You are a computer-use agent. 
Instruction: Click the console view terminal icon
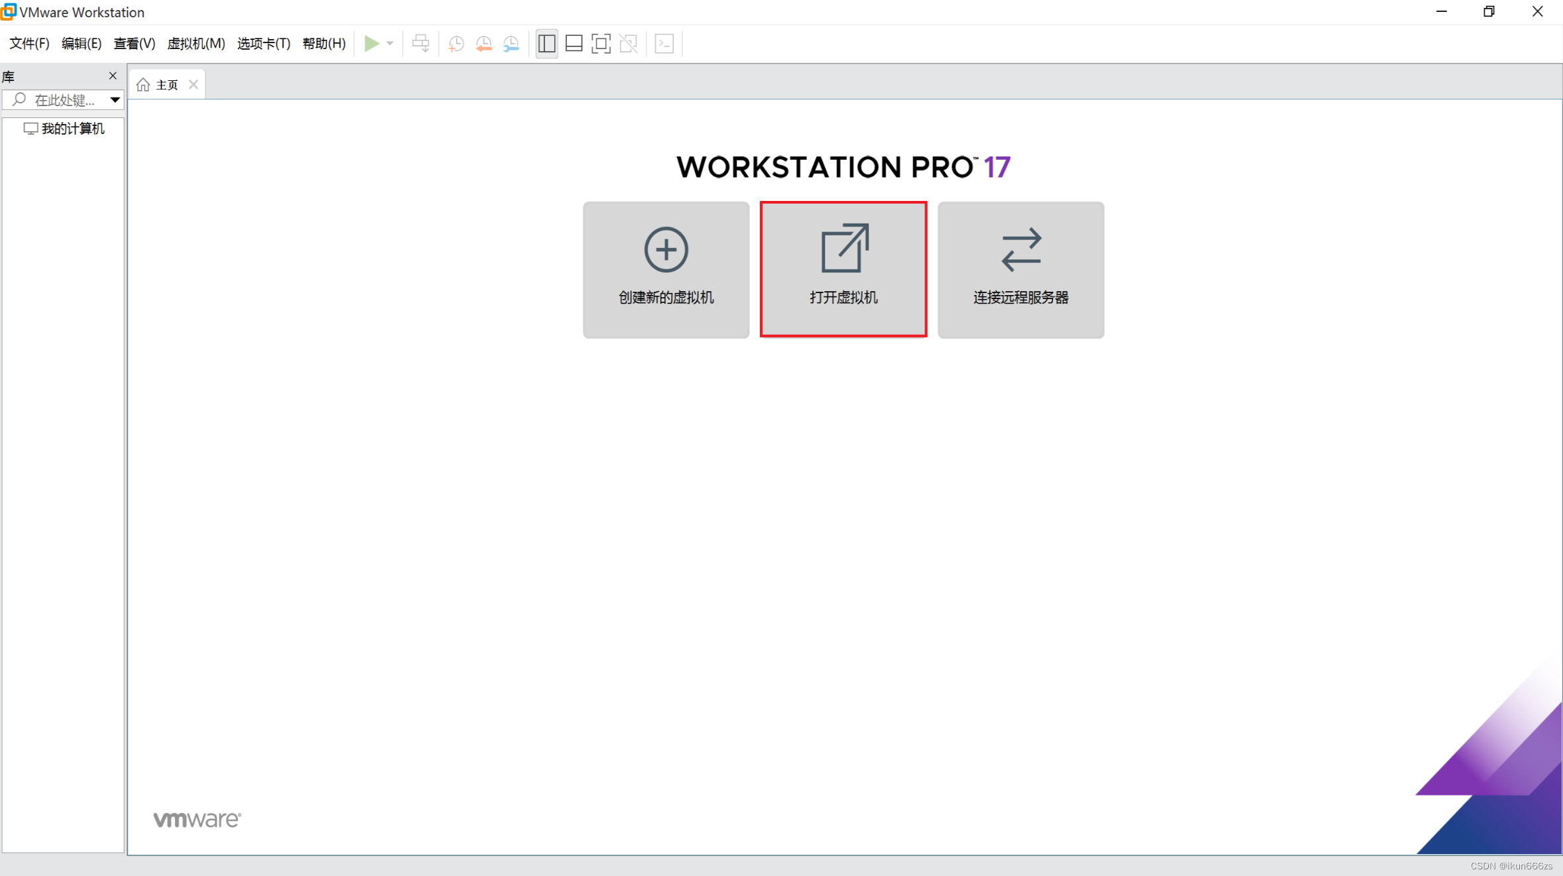(664, 44)
